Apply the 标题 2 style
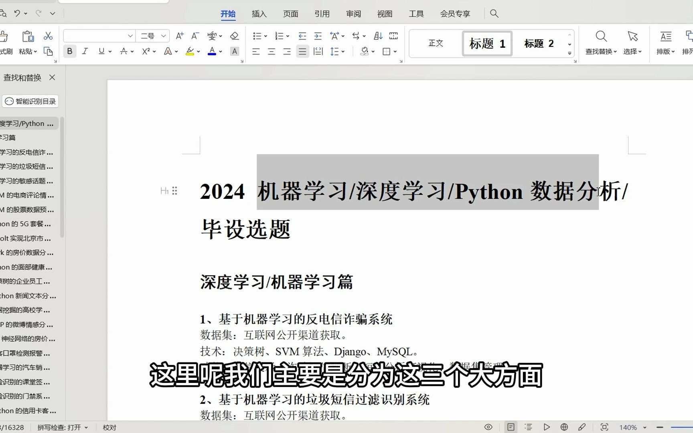Viewport: 693px width, 433px height. click(539, 43)
